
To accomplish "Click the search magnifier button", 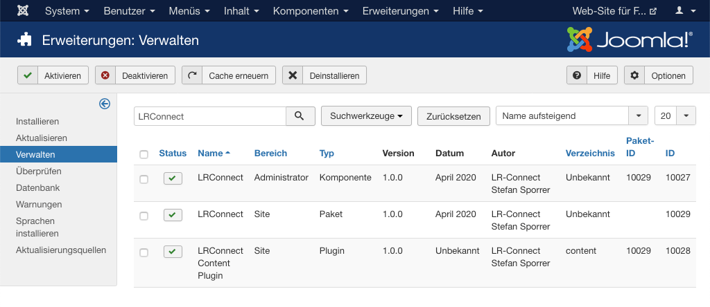I will pos(300,116).
